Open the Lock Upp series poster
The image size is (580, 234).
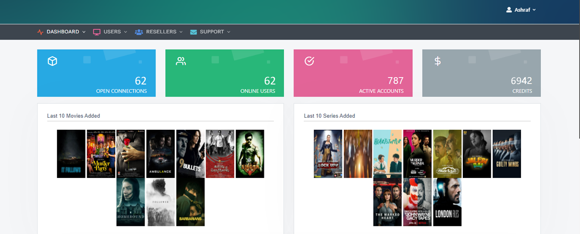point(328,154)
